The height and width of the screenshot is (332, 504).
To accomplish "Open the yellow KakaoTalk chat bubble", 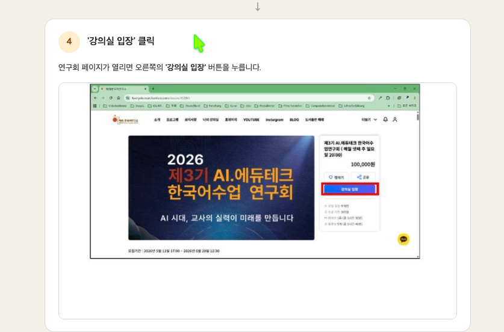I will click(x=403, y=239).
